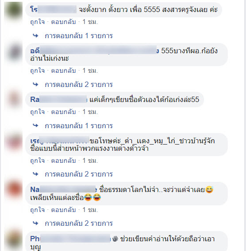Screen dimensions: 246x251
Task: Expand การตอบกลับ 1 รายการ under first comment
Action: [x=79, y=35]
